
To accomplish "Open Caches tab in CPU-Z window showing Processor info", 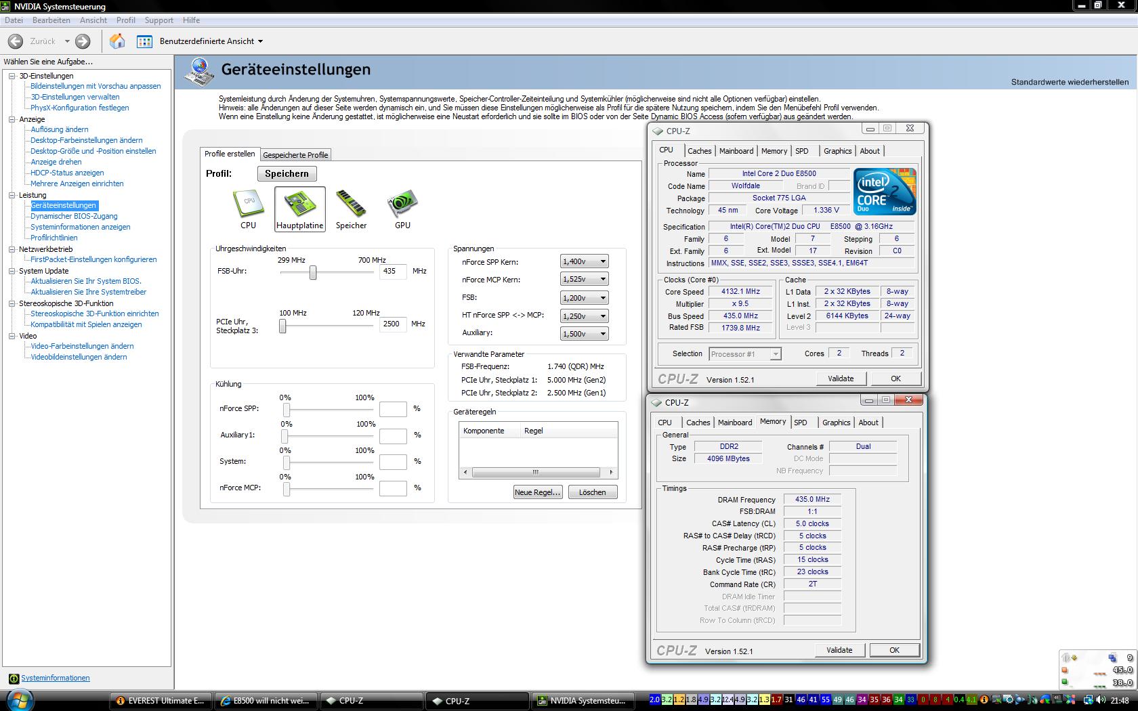I will coord(700,151).
